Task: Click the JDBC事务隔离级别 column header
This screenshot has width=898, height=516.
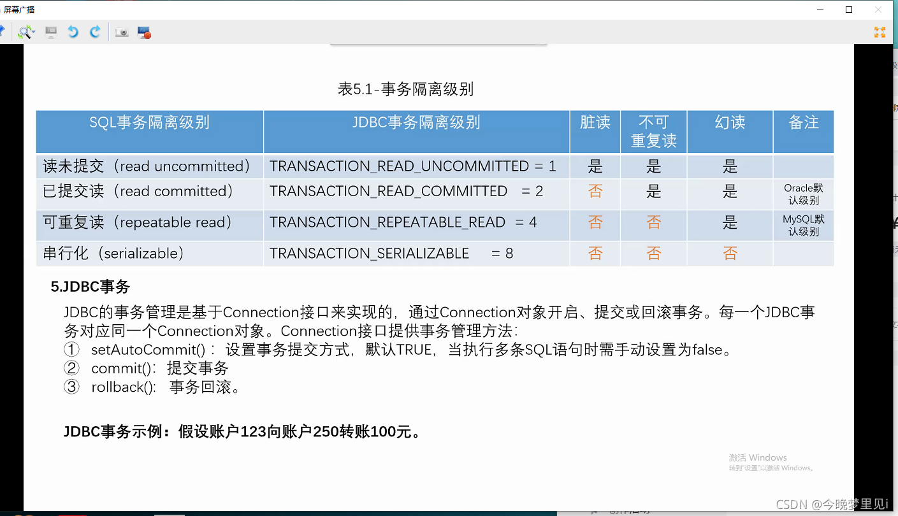Action: (417, 132)
